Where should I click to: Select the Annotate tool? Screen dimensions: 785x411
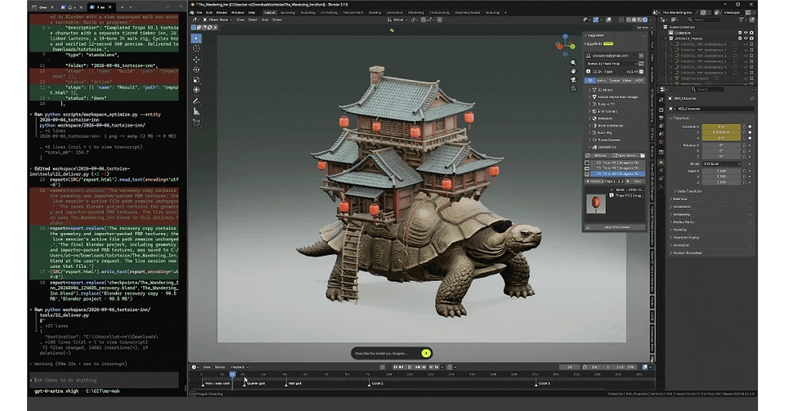tap(196, 101)
